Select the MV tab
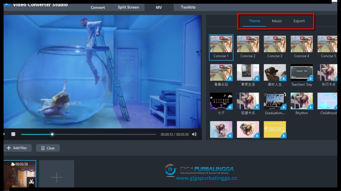Screen dimensions: 341x191 click(159, 7)
